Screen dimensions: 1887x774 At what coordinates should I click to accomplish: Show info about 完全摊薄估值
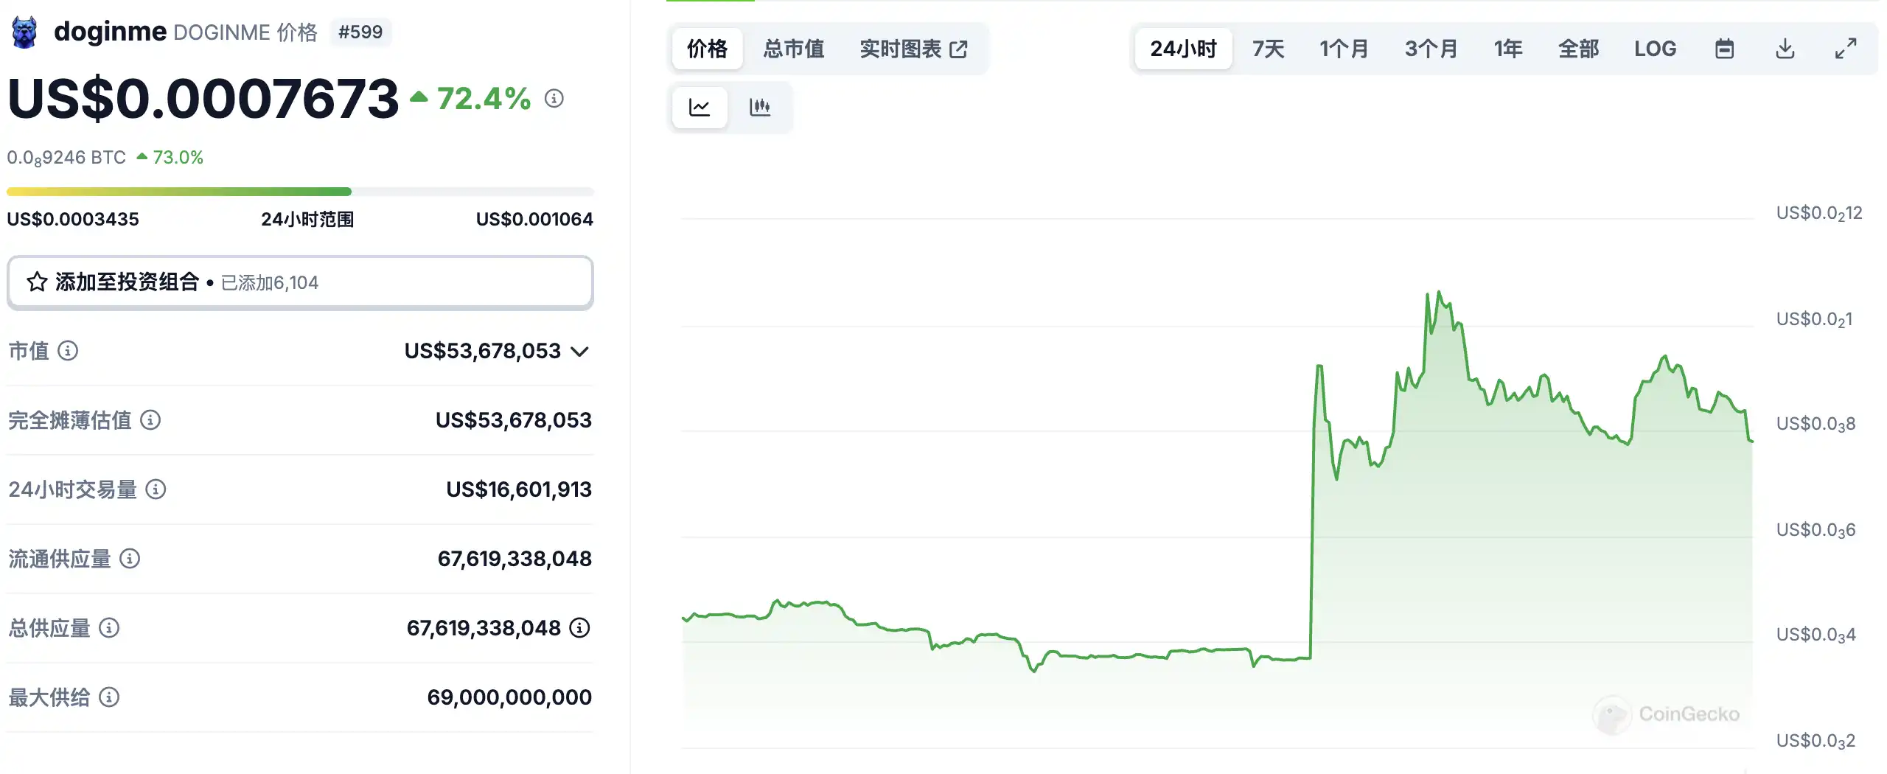pyautogui.click(x=150, y=420)
